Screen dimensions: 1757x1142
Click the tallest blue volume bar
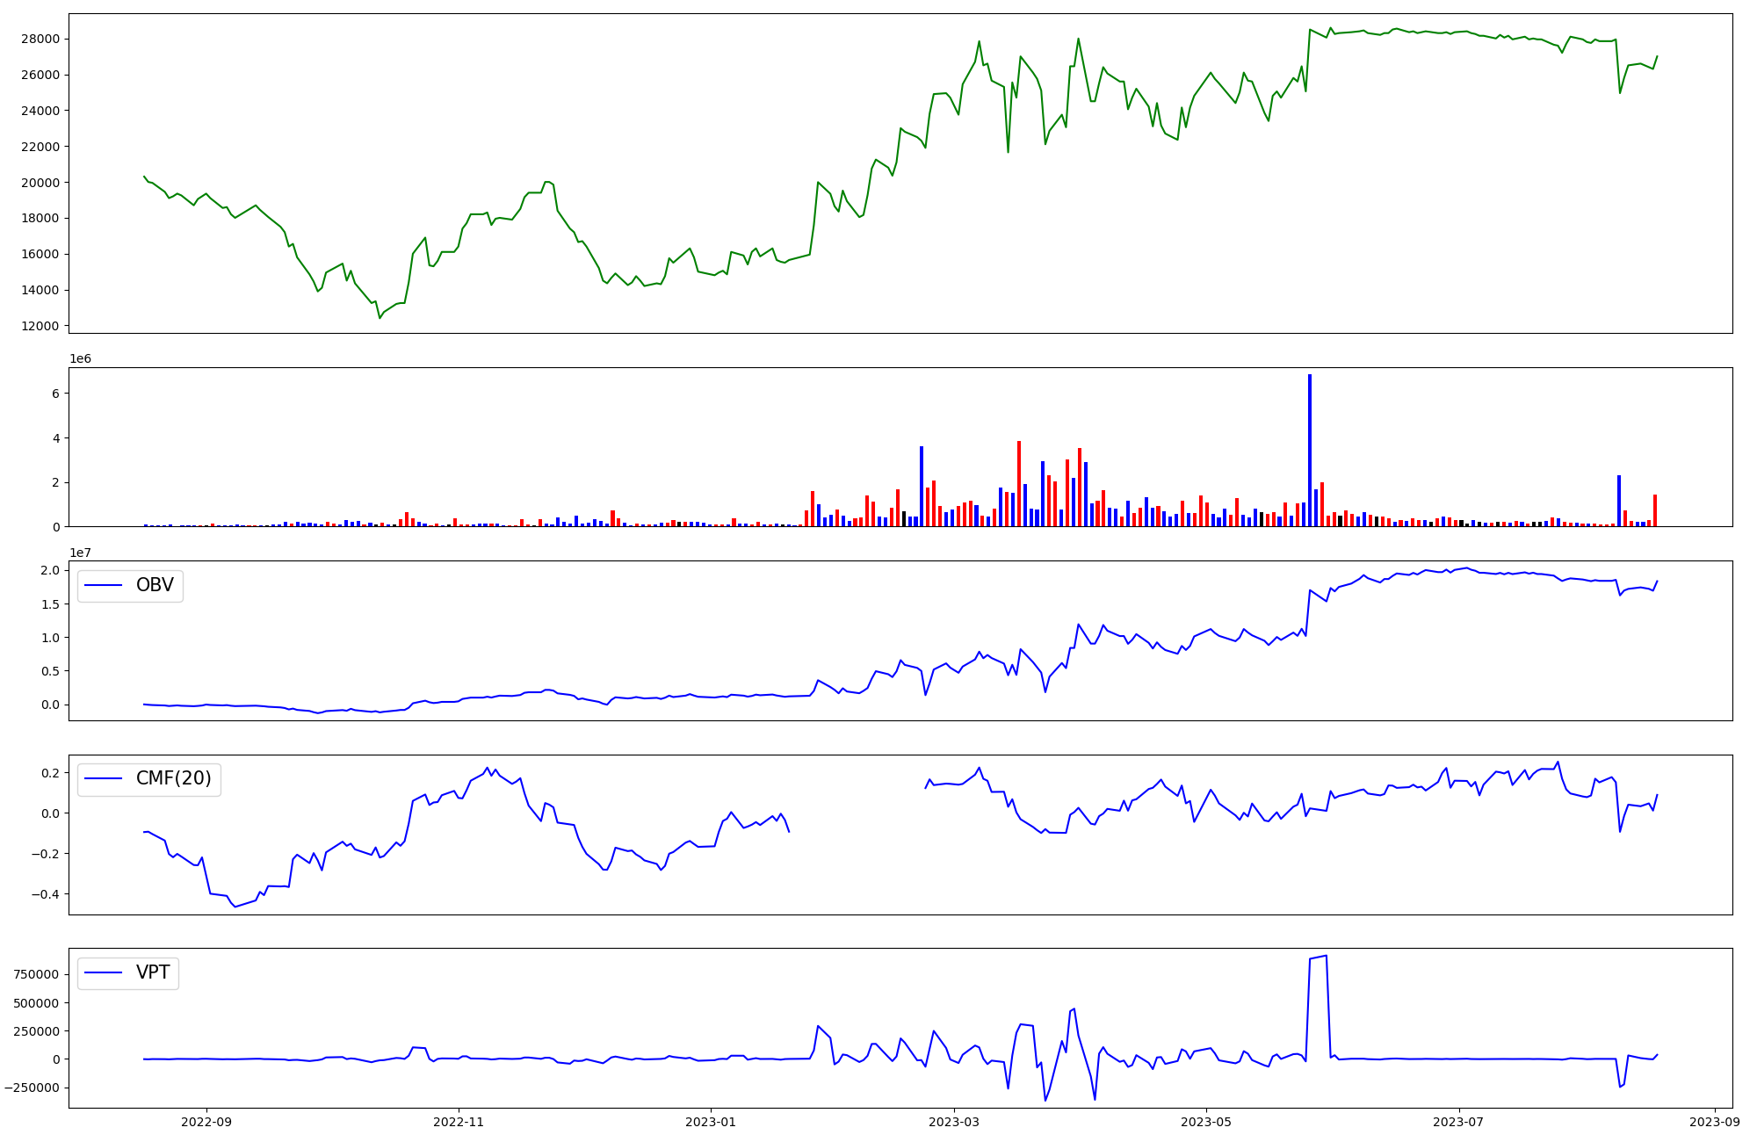pyautogui.click(x=1309, y=448)
